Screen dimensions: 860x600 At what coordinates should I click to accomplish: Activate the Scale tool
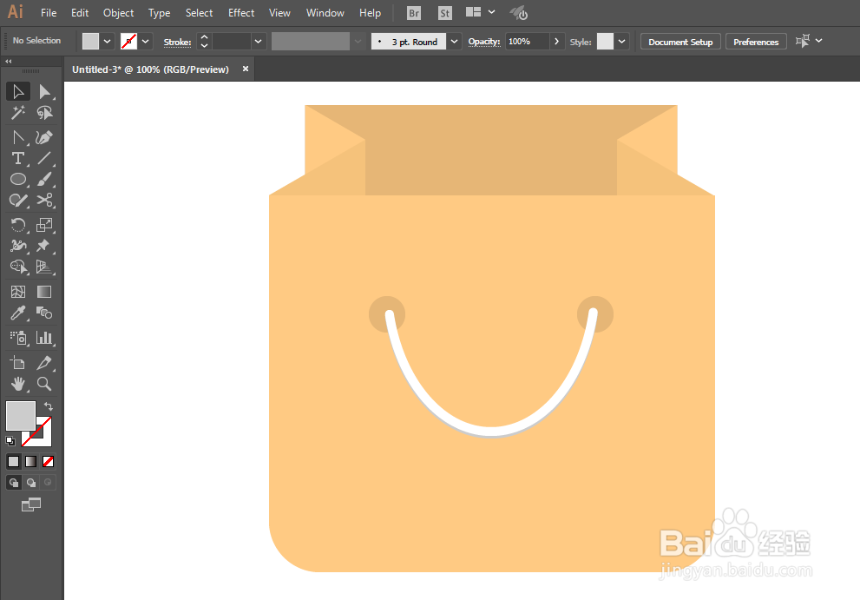pos(44,225)
